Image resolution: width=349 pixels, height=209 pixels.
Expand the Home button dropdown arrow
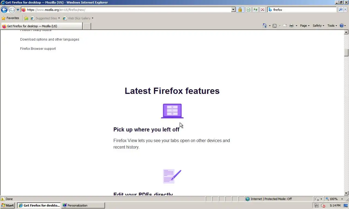pyautogui.click(x=270, y=26)
